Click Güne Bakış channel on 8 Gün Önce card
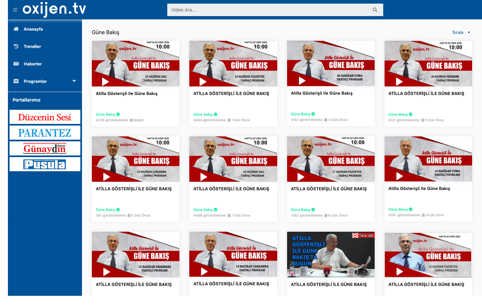 (301, 210)
